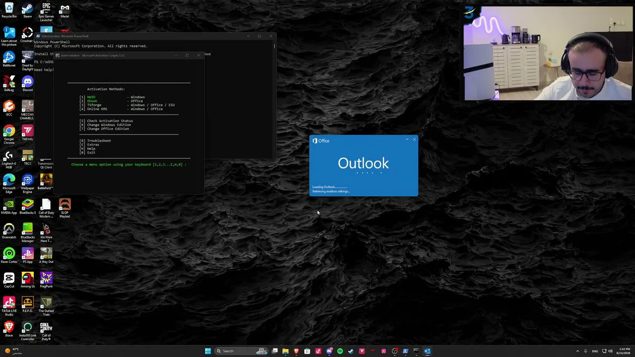Viewport: 635px width, 357px height.
Task: Click 'Check Activation Status' text
Action: (x=110, y=121)
